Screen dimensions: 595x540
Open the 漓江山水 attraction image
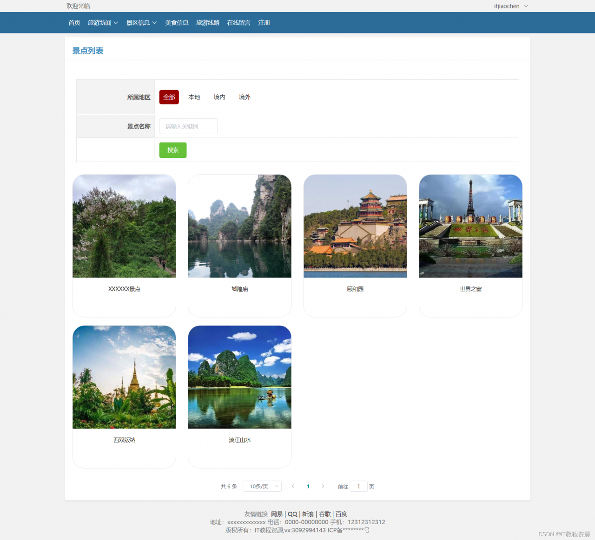[240, 377]
